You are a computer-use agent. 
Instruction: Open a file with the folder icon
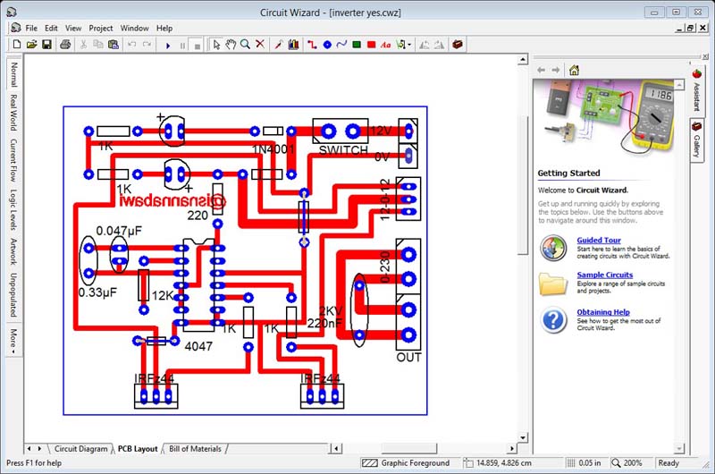(31, 44)
